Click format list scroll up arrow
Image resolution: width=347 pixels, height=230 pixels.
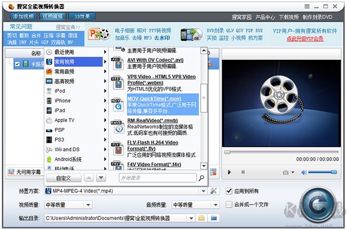point(204,51)
